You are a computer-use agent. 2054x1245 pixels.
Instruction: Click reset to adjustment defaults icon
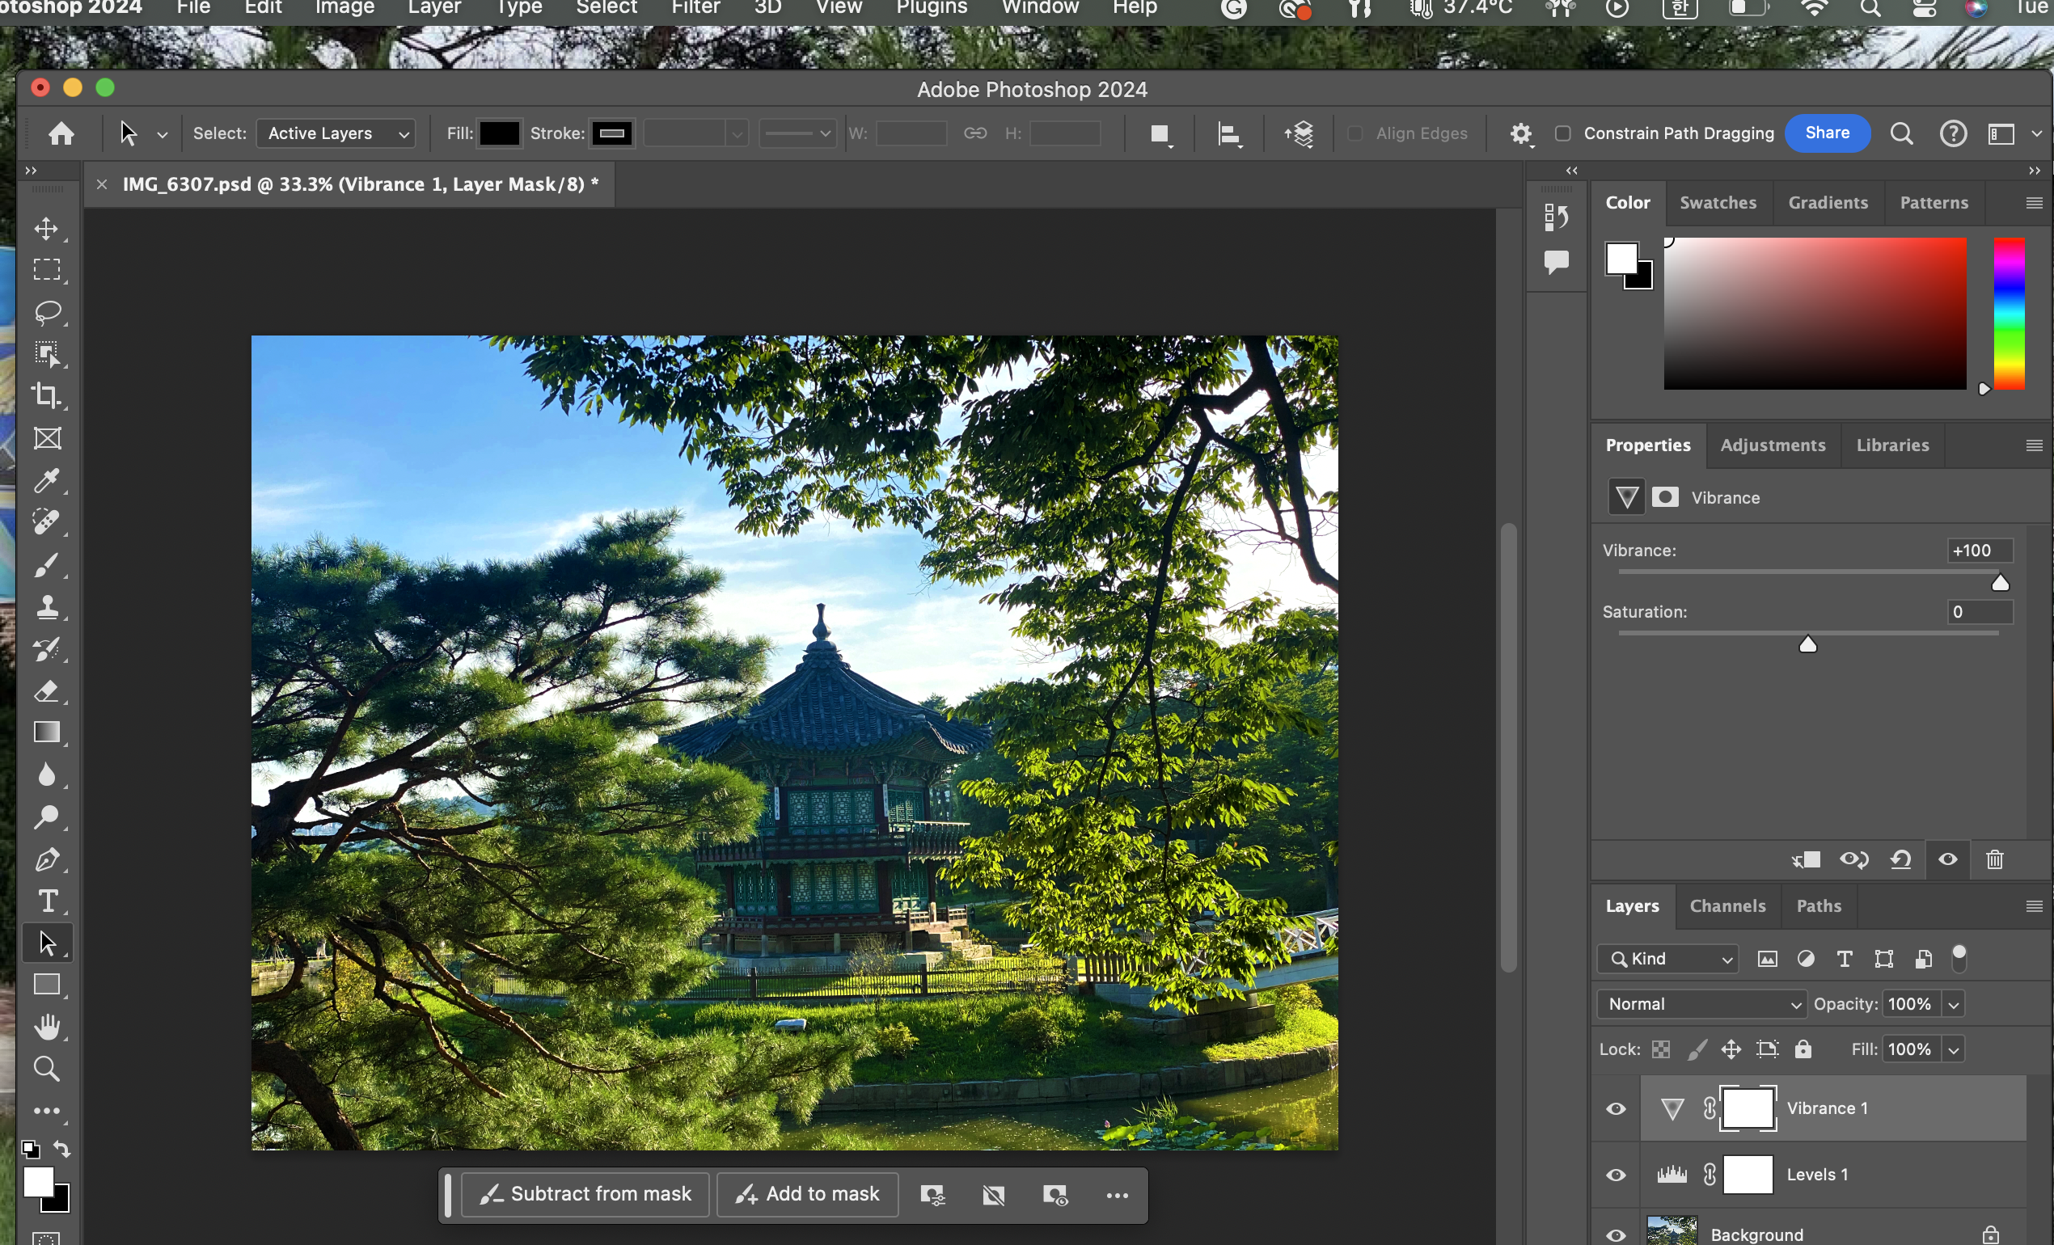(x=1900, y=859)
